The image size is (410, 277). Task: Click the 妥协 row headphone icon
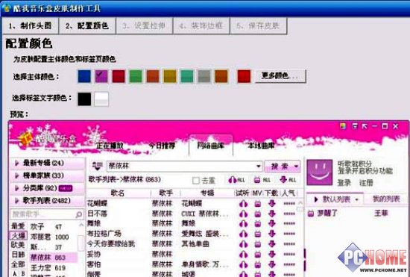point(243,254)
